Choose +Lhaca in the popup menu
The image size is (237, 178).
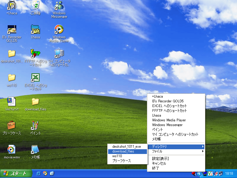(x=176, y=96)
